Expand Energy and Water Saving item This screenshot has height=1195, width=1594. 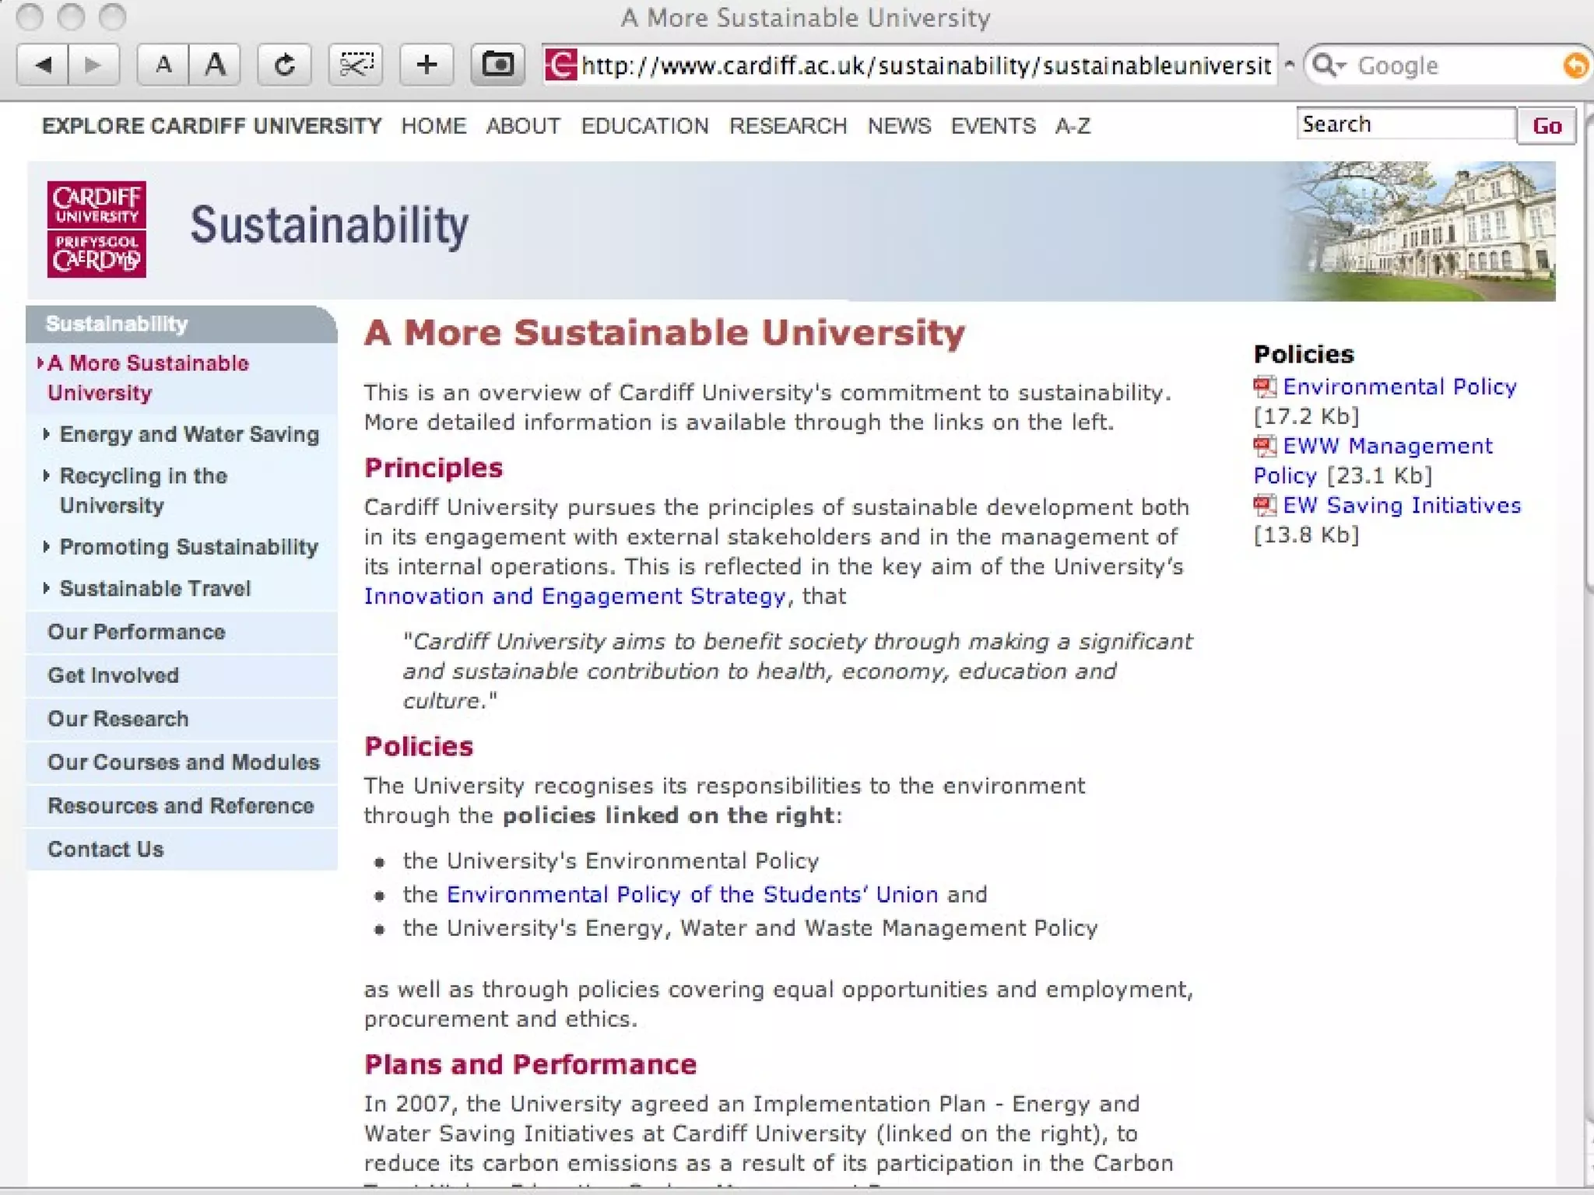pyautogui.click(x=189, y=434)
